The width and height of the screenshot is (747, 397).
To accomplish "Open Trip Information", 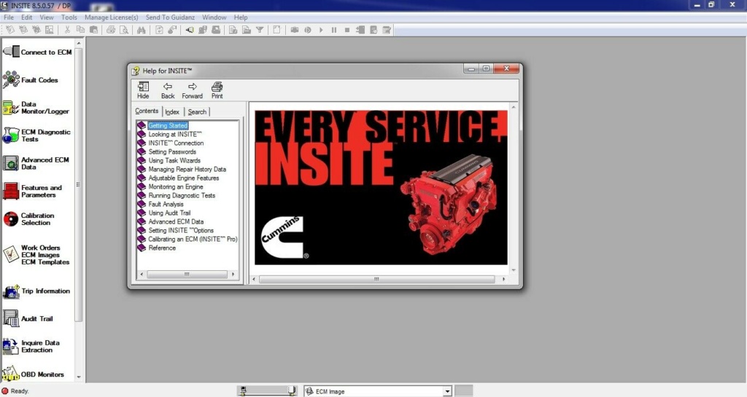I will coord(36,291).
